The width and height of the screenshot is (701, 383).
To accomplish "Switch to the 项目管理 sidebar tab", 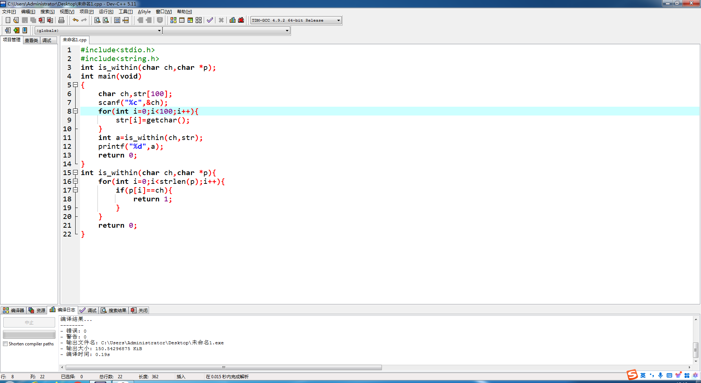I will point(12,40).
